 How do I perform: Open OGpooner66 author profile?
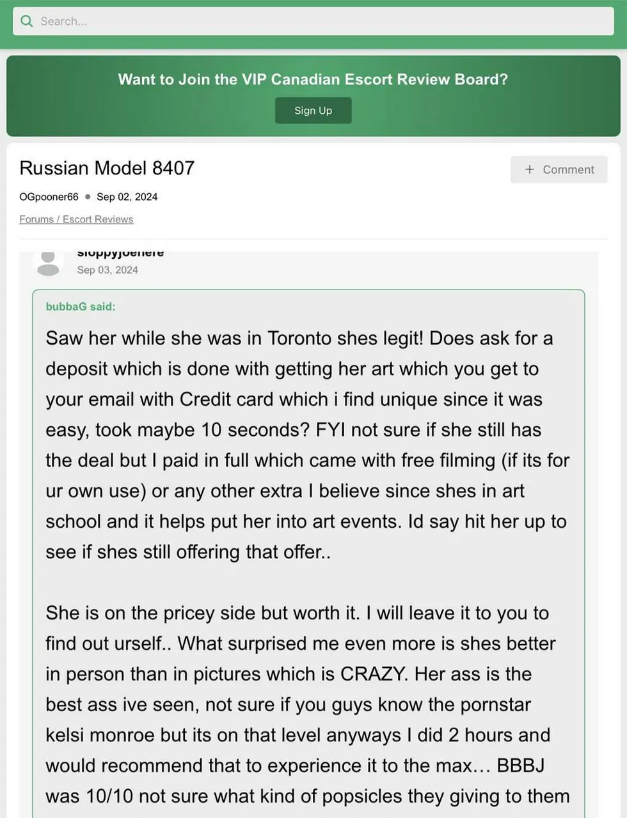pos(49,197)
